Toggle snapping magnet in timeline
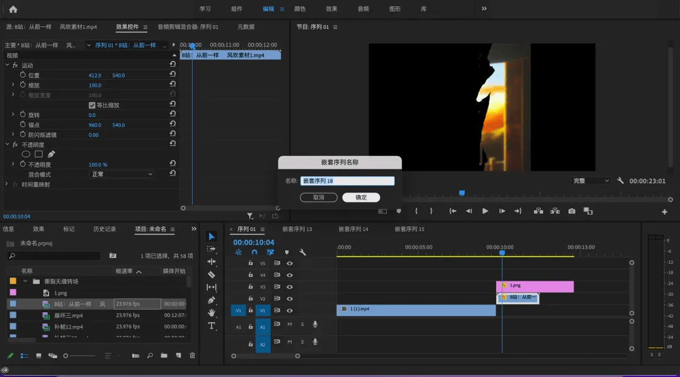680x377 pixels. [254, 252]
